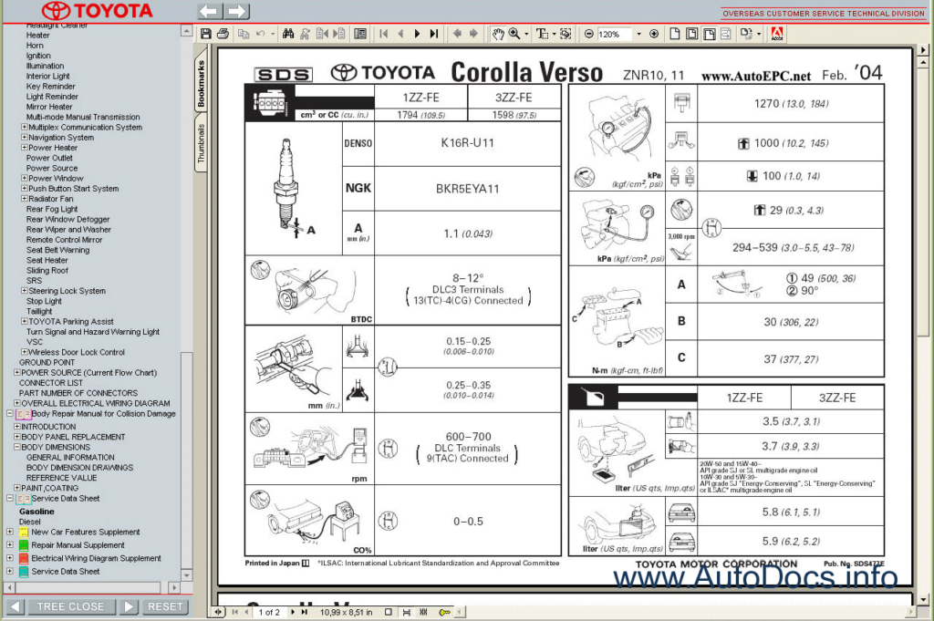
Task: Select CONNECTOR LIST entry
Action: (51, 383)
